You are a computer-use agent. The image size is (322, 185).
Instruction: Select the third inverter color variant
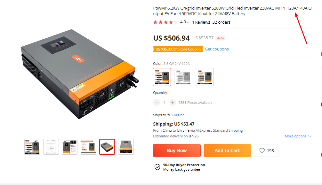tap(205, 77)
